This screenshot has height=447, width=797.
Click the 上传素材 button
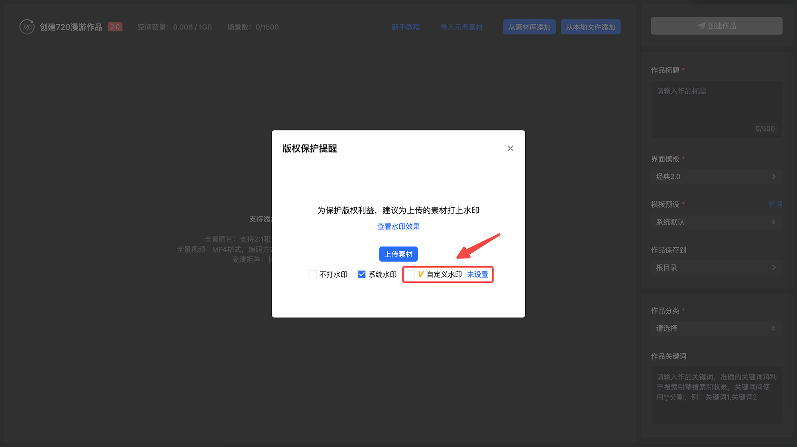(x=398, y=254)
